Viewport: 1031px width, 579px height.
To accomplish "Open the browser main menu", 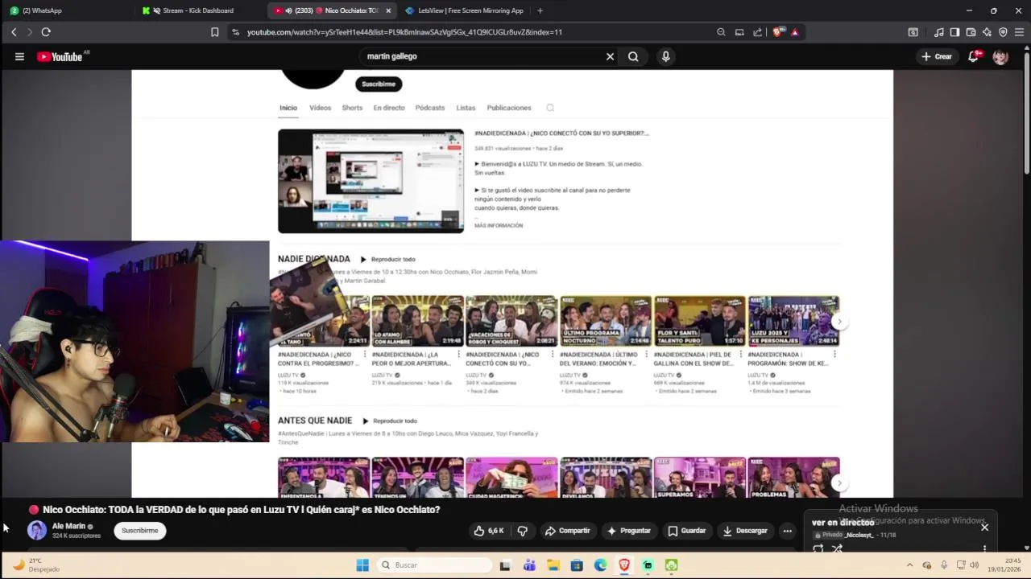I will pyautogui.click(x=1019, y=32).
